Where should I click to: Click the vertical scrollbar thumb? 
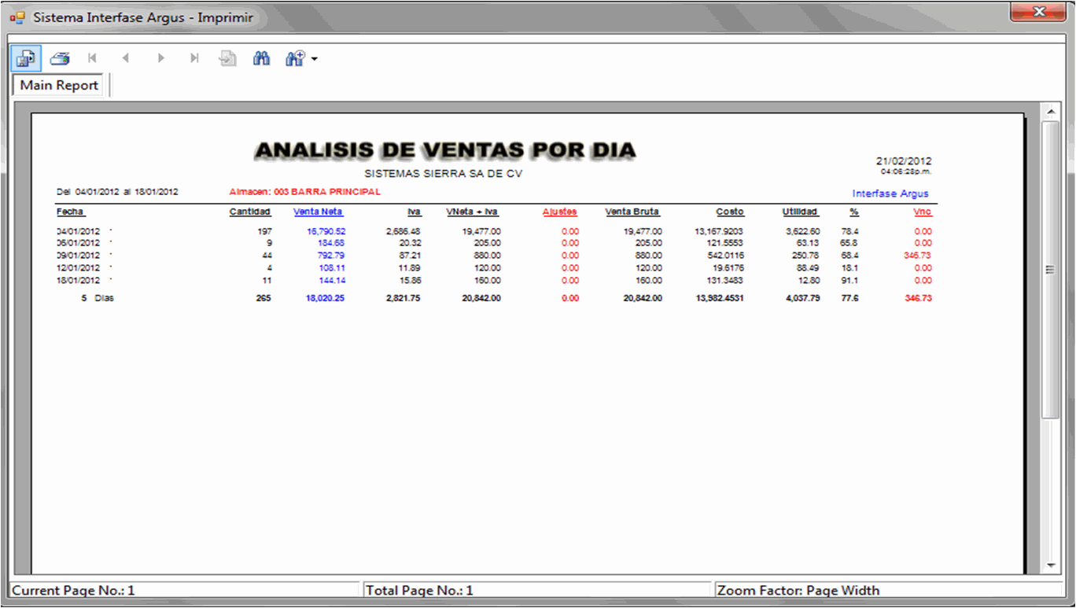[x=1050, y=269]
